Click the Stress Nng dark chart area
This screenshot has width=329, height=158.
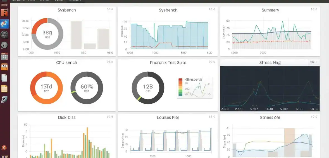270,88
